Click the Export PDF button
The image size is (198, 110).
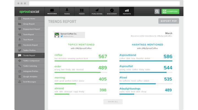[x=169, y=21]
